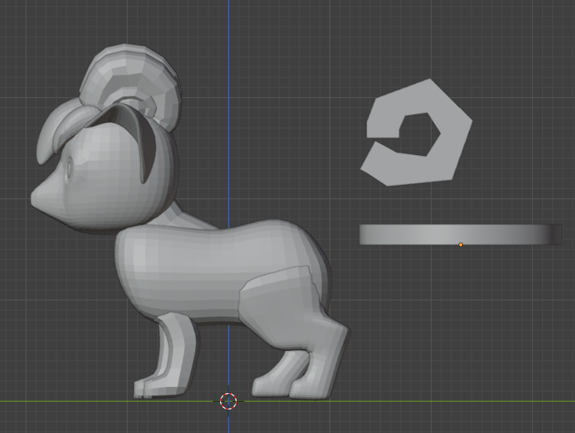Click the animal's eye
This screenshot has height=433, width=575.
tap(70, 169)
